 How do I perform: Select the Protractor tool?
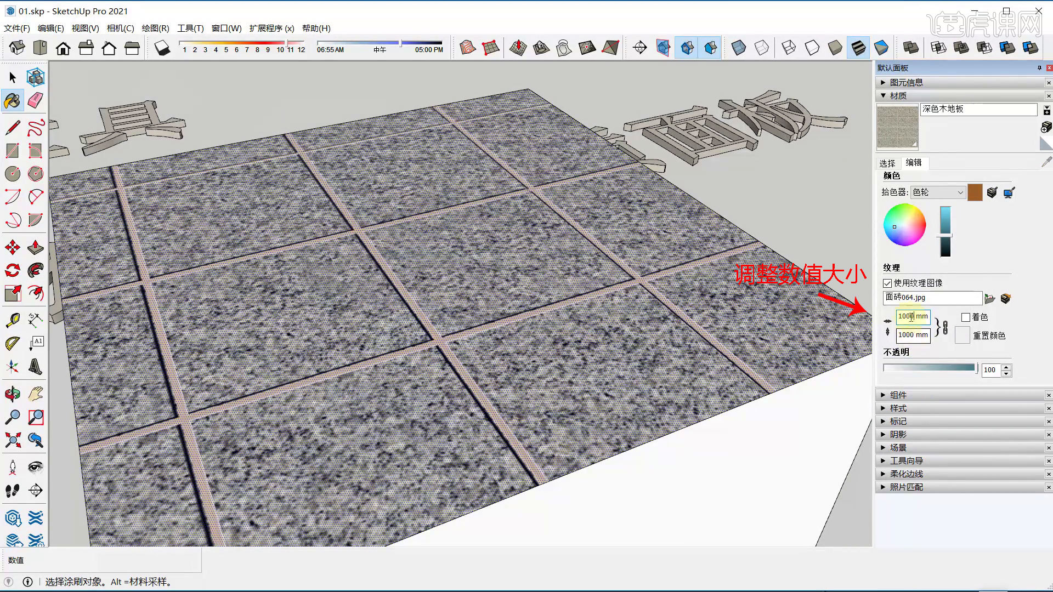click(x=13, y=344)
